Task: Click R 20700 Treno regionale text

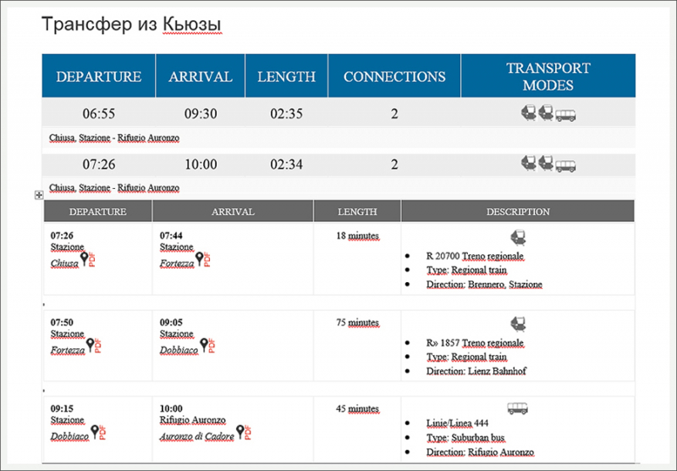Action: (x=475, y=256)
